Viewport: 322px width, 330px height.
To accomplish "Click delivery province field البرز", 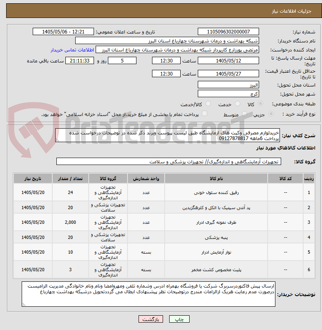I will pyautogui.click(x=228, y=85).
